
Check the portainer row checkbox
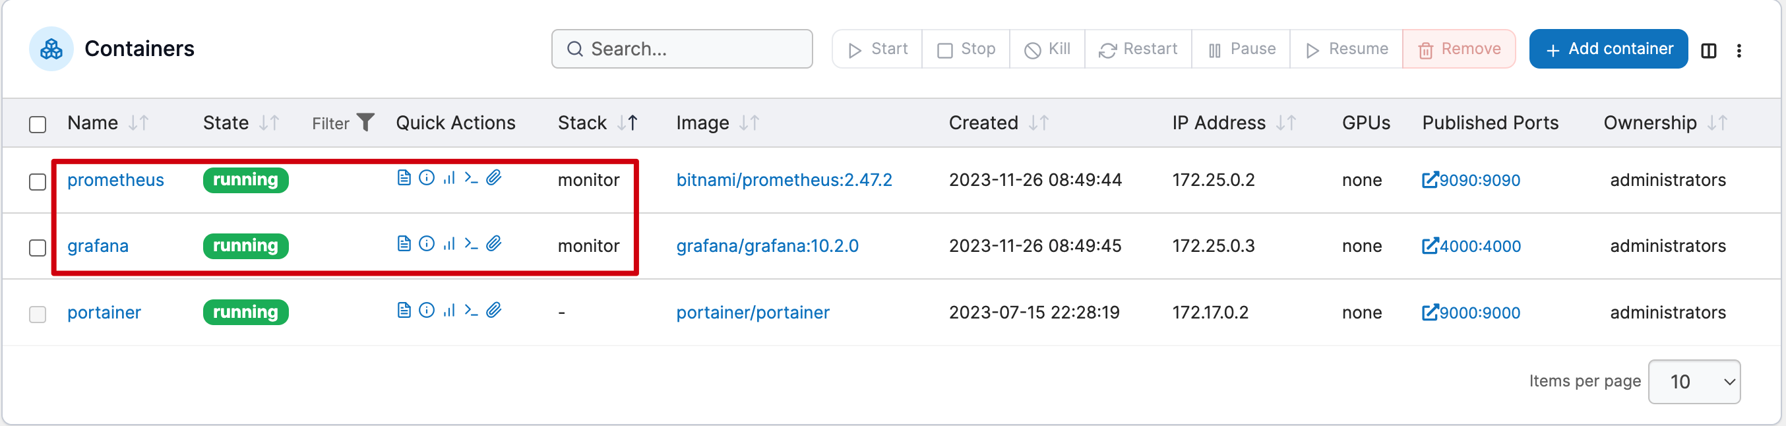[x=38, y=315]
